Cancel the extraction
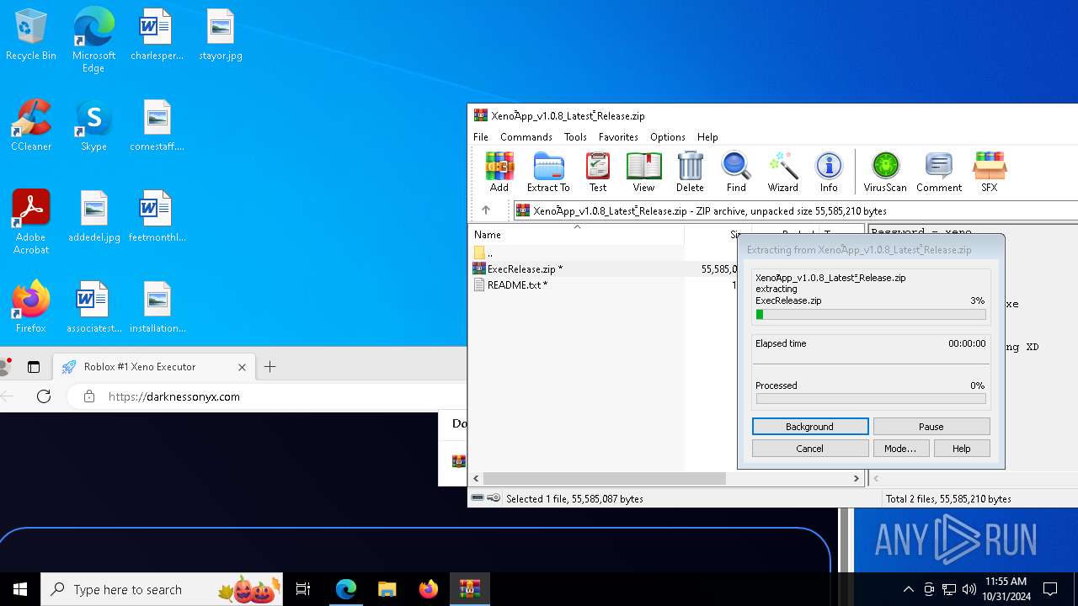 [x=810, y=449]
